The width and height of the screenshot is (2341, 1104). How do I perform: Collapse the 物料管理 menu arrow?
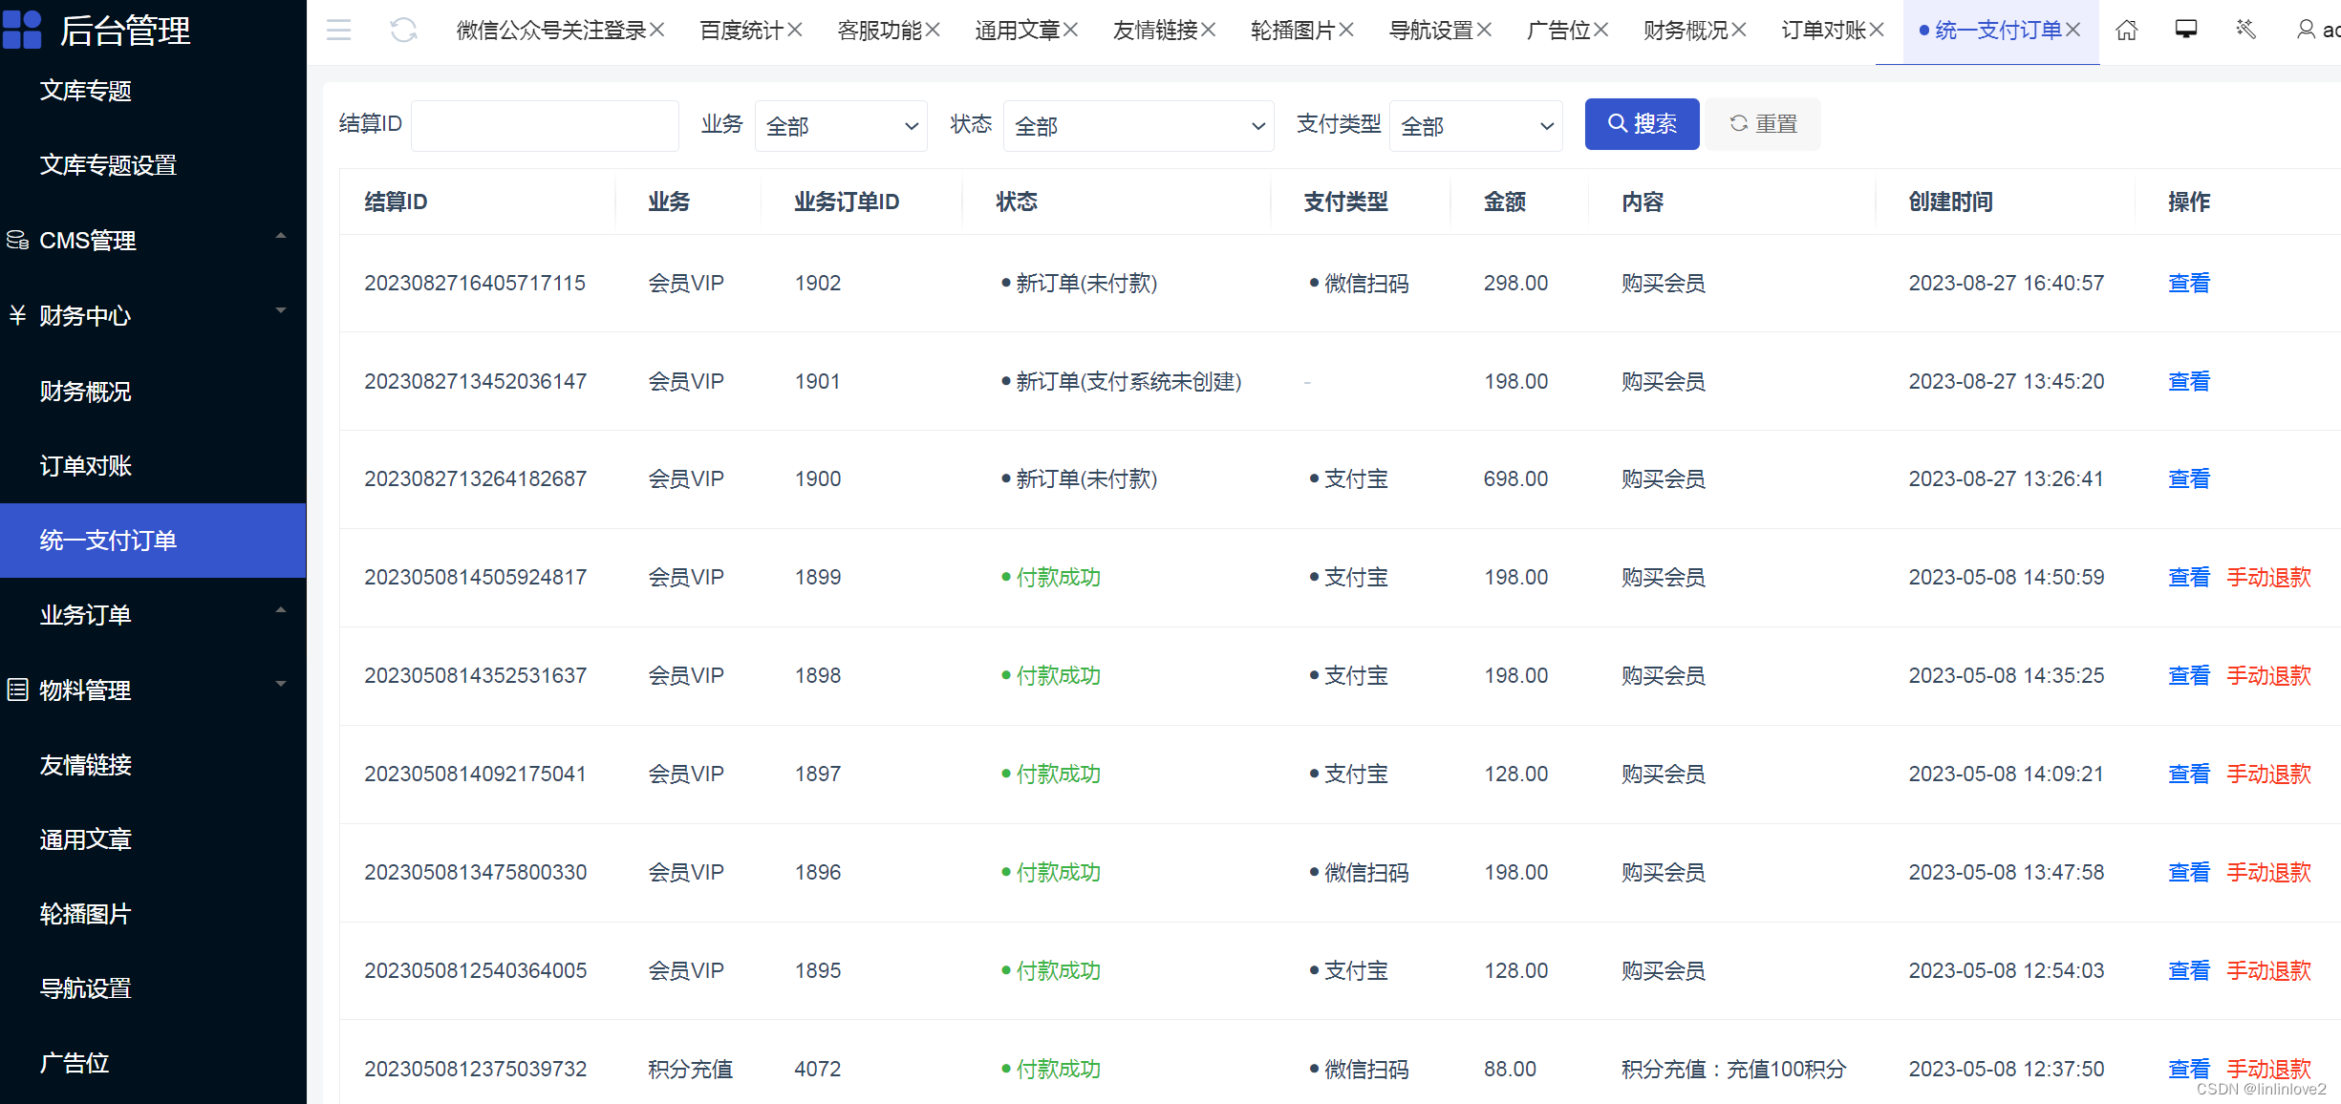[x=281, y=684]
